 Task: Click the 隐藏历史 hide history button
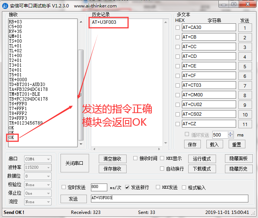click(239, 169)
